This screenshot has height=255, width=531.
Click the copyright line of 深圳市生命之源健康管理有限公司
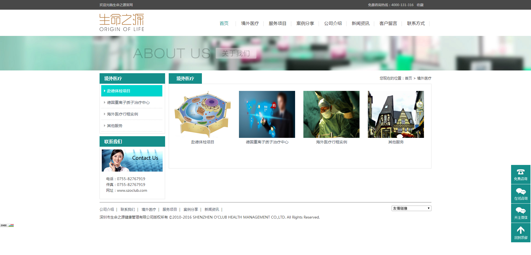pos(210,217)
